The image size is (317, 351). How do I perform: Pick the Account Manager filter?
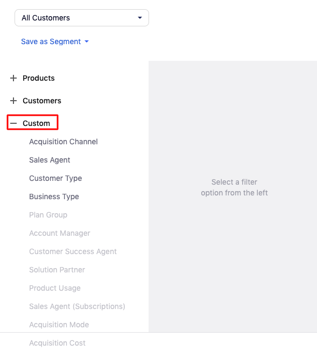(60, 233)
